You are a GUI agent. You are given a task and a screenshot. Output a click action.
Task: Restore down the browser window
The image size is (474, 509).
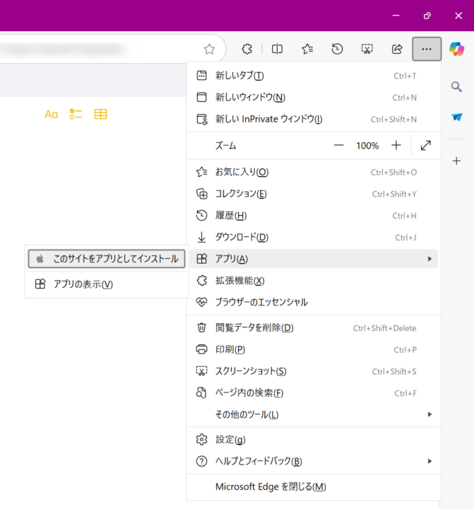[x=427, y=16]
